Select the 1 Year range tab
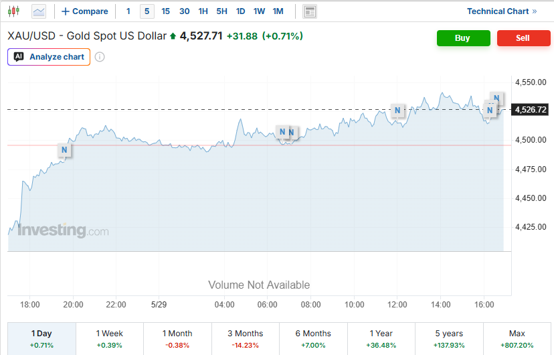This screenshot has height=355, width=554. tap(381, 339)
